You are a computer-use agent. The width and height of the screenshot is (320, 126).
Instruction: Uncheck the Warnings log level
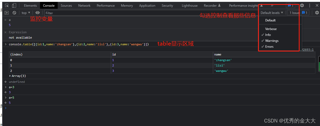pos(272,40)
